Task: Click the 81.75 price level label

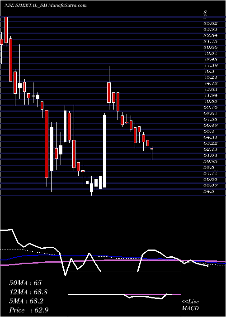Action: coord(210,42)
